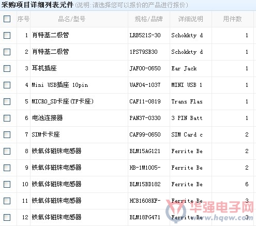Click the 详细说明 column header
Viewport: 256px width, 226px height.
191,19
